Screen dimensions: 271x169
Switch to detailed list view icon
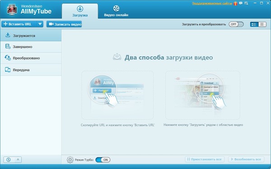[x=254, y=24]
